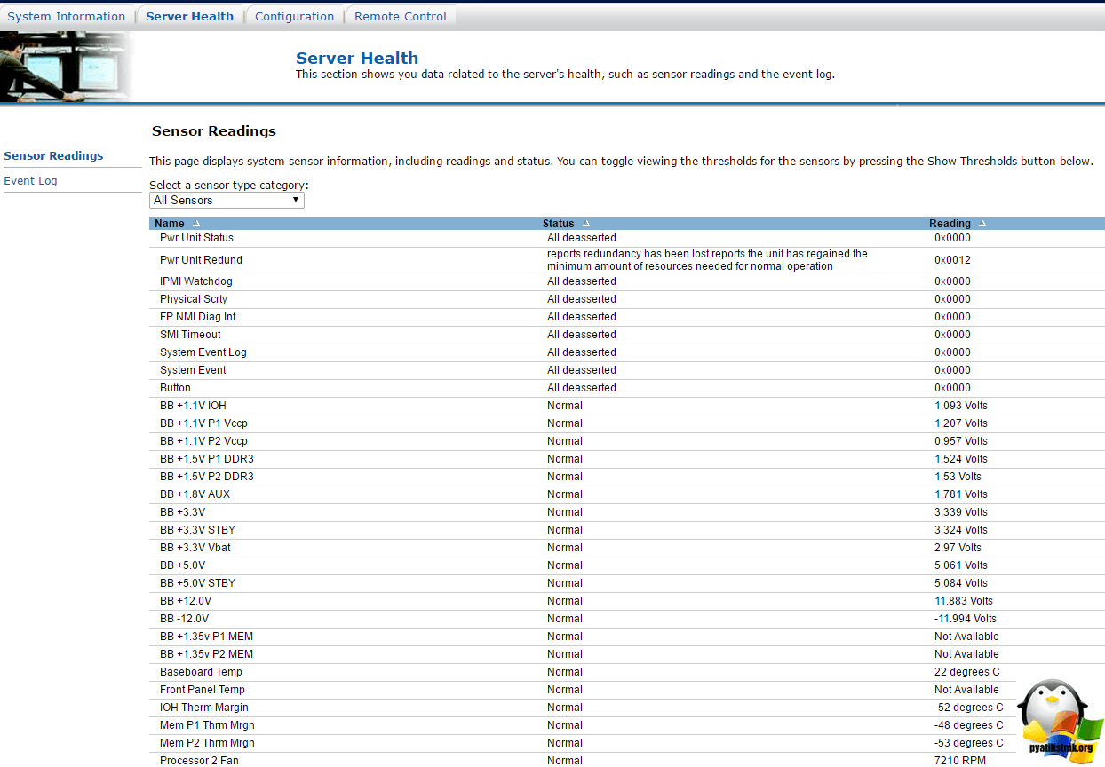The width and height of the screenshot is (1105, 767).
Task: Open the System Information tab
Action: click(67, 16)
